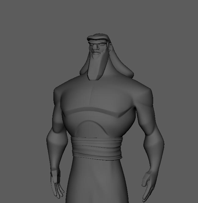The width and height of the screenshot is (198, 203).
Task: Click the shoulder on the viewport's left side
Action: 61,92
